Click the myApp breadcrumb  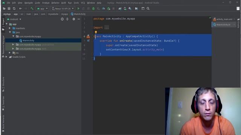[x=7, y=14]
